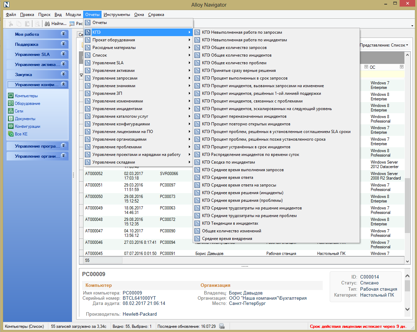Click the Найти... toolbar button

point(56,24)
